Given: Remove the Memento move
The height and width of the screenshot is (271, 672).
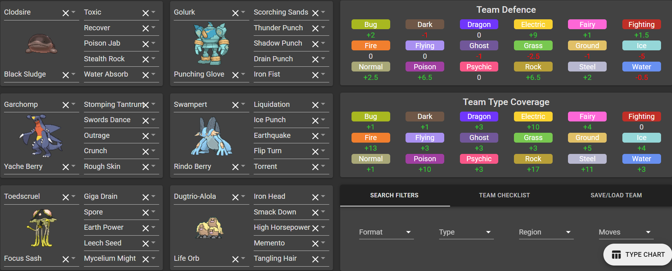Looking at the screenshot, I should 315,244.
